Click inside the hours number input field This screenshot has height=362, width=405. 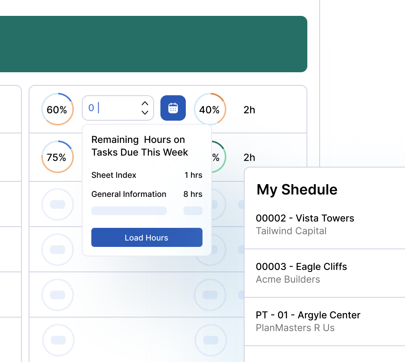click(111, 108)
